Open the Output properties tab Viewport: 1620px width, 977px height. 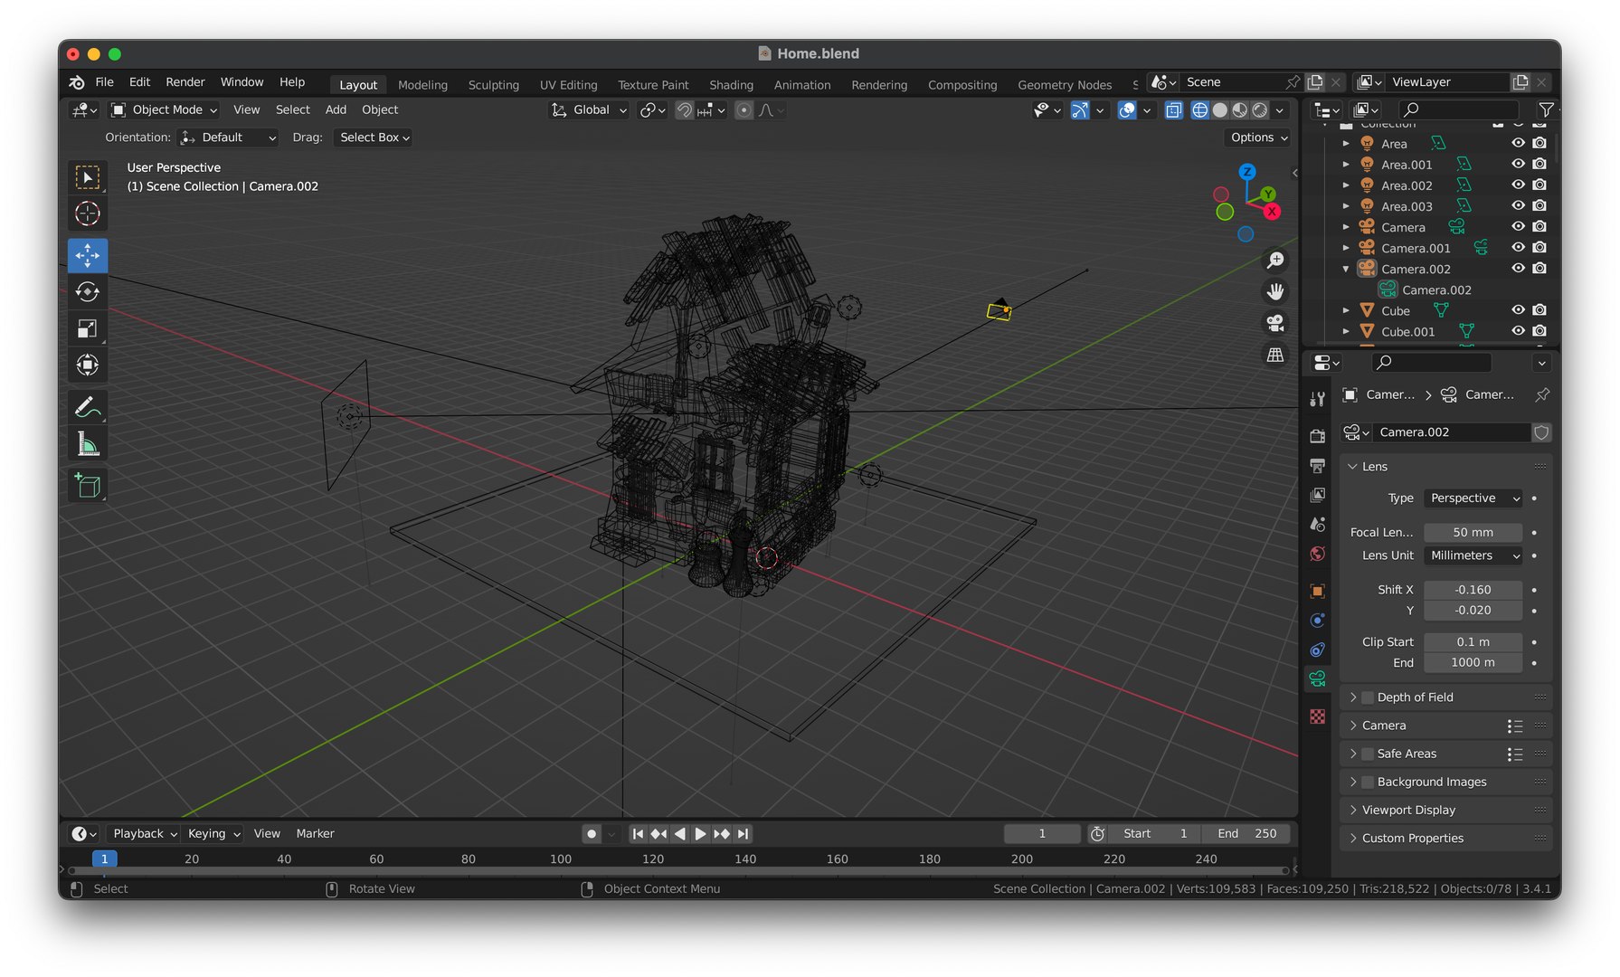coord(1318,465)
